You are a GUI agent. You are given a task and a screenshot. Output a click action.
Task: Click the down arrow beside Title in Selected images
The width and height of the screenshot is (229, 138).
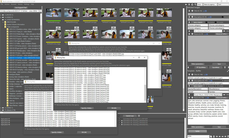pos(189,11)
